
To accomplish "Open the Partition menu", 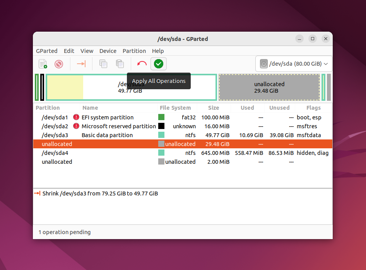I will coord(134,51).
